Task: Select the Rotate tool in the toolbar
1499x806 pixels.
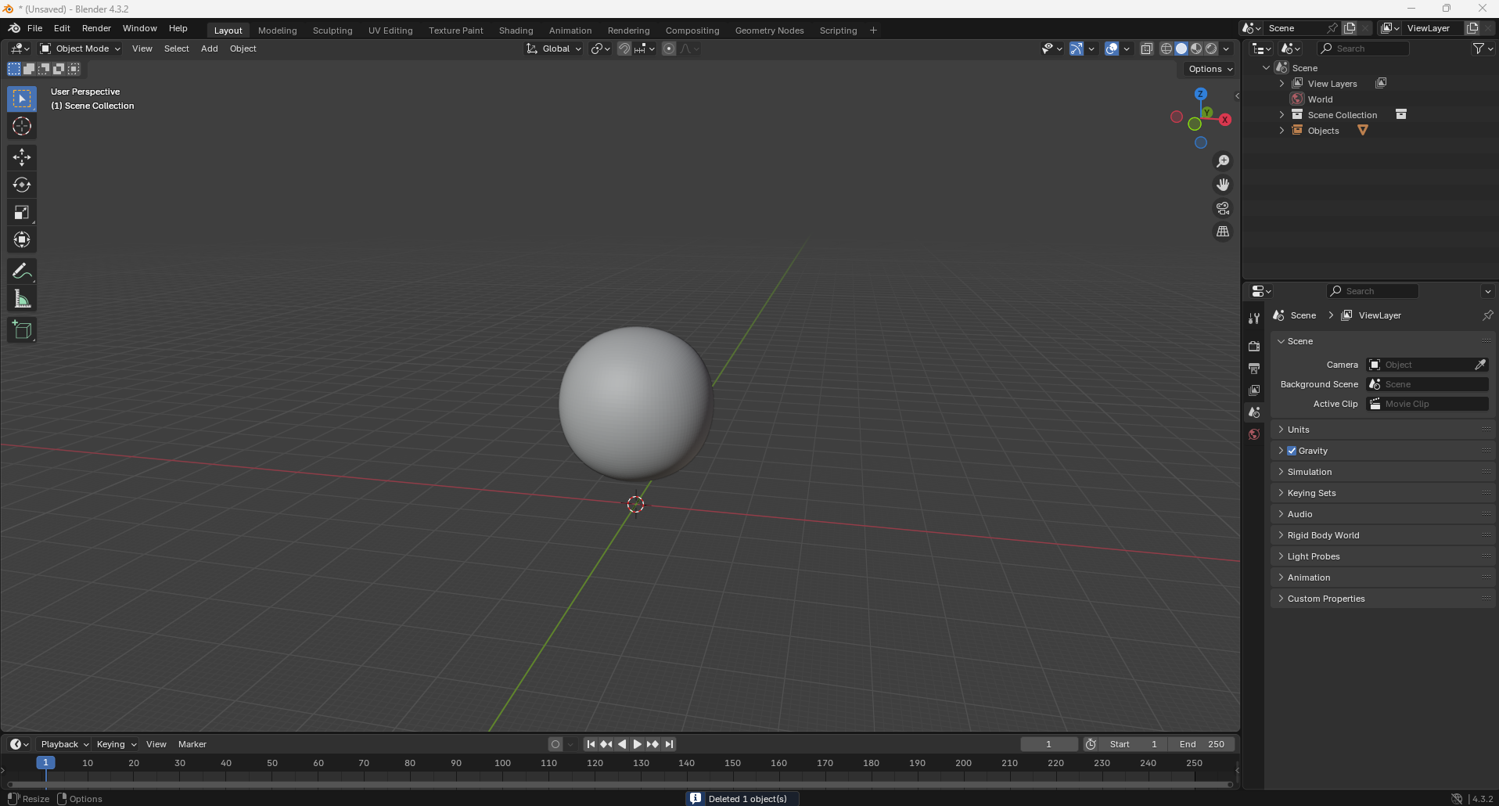Action: [x=21, y=185]
